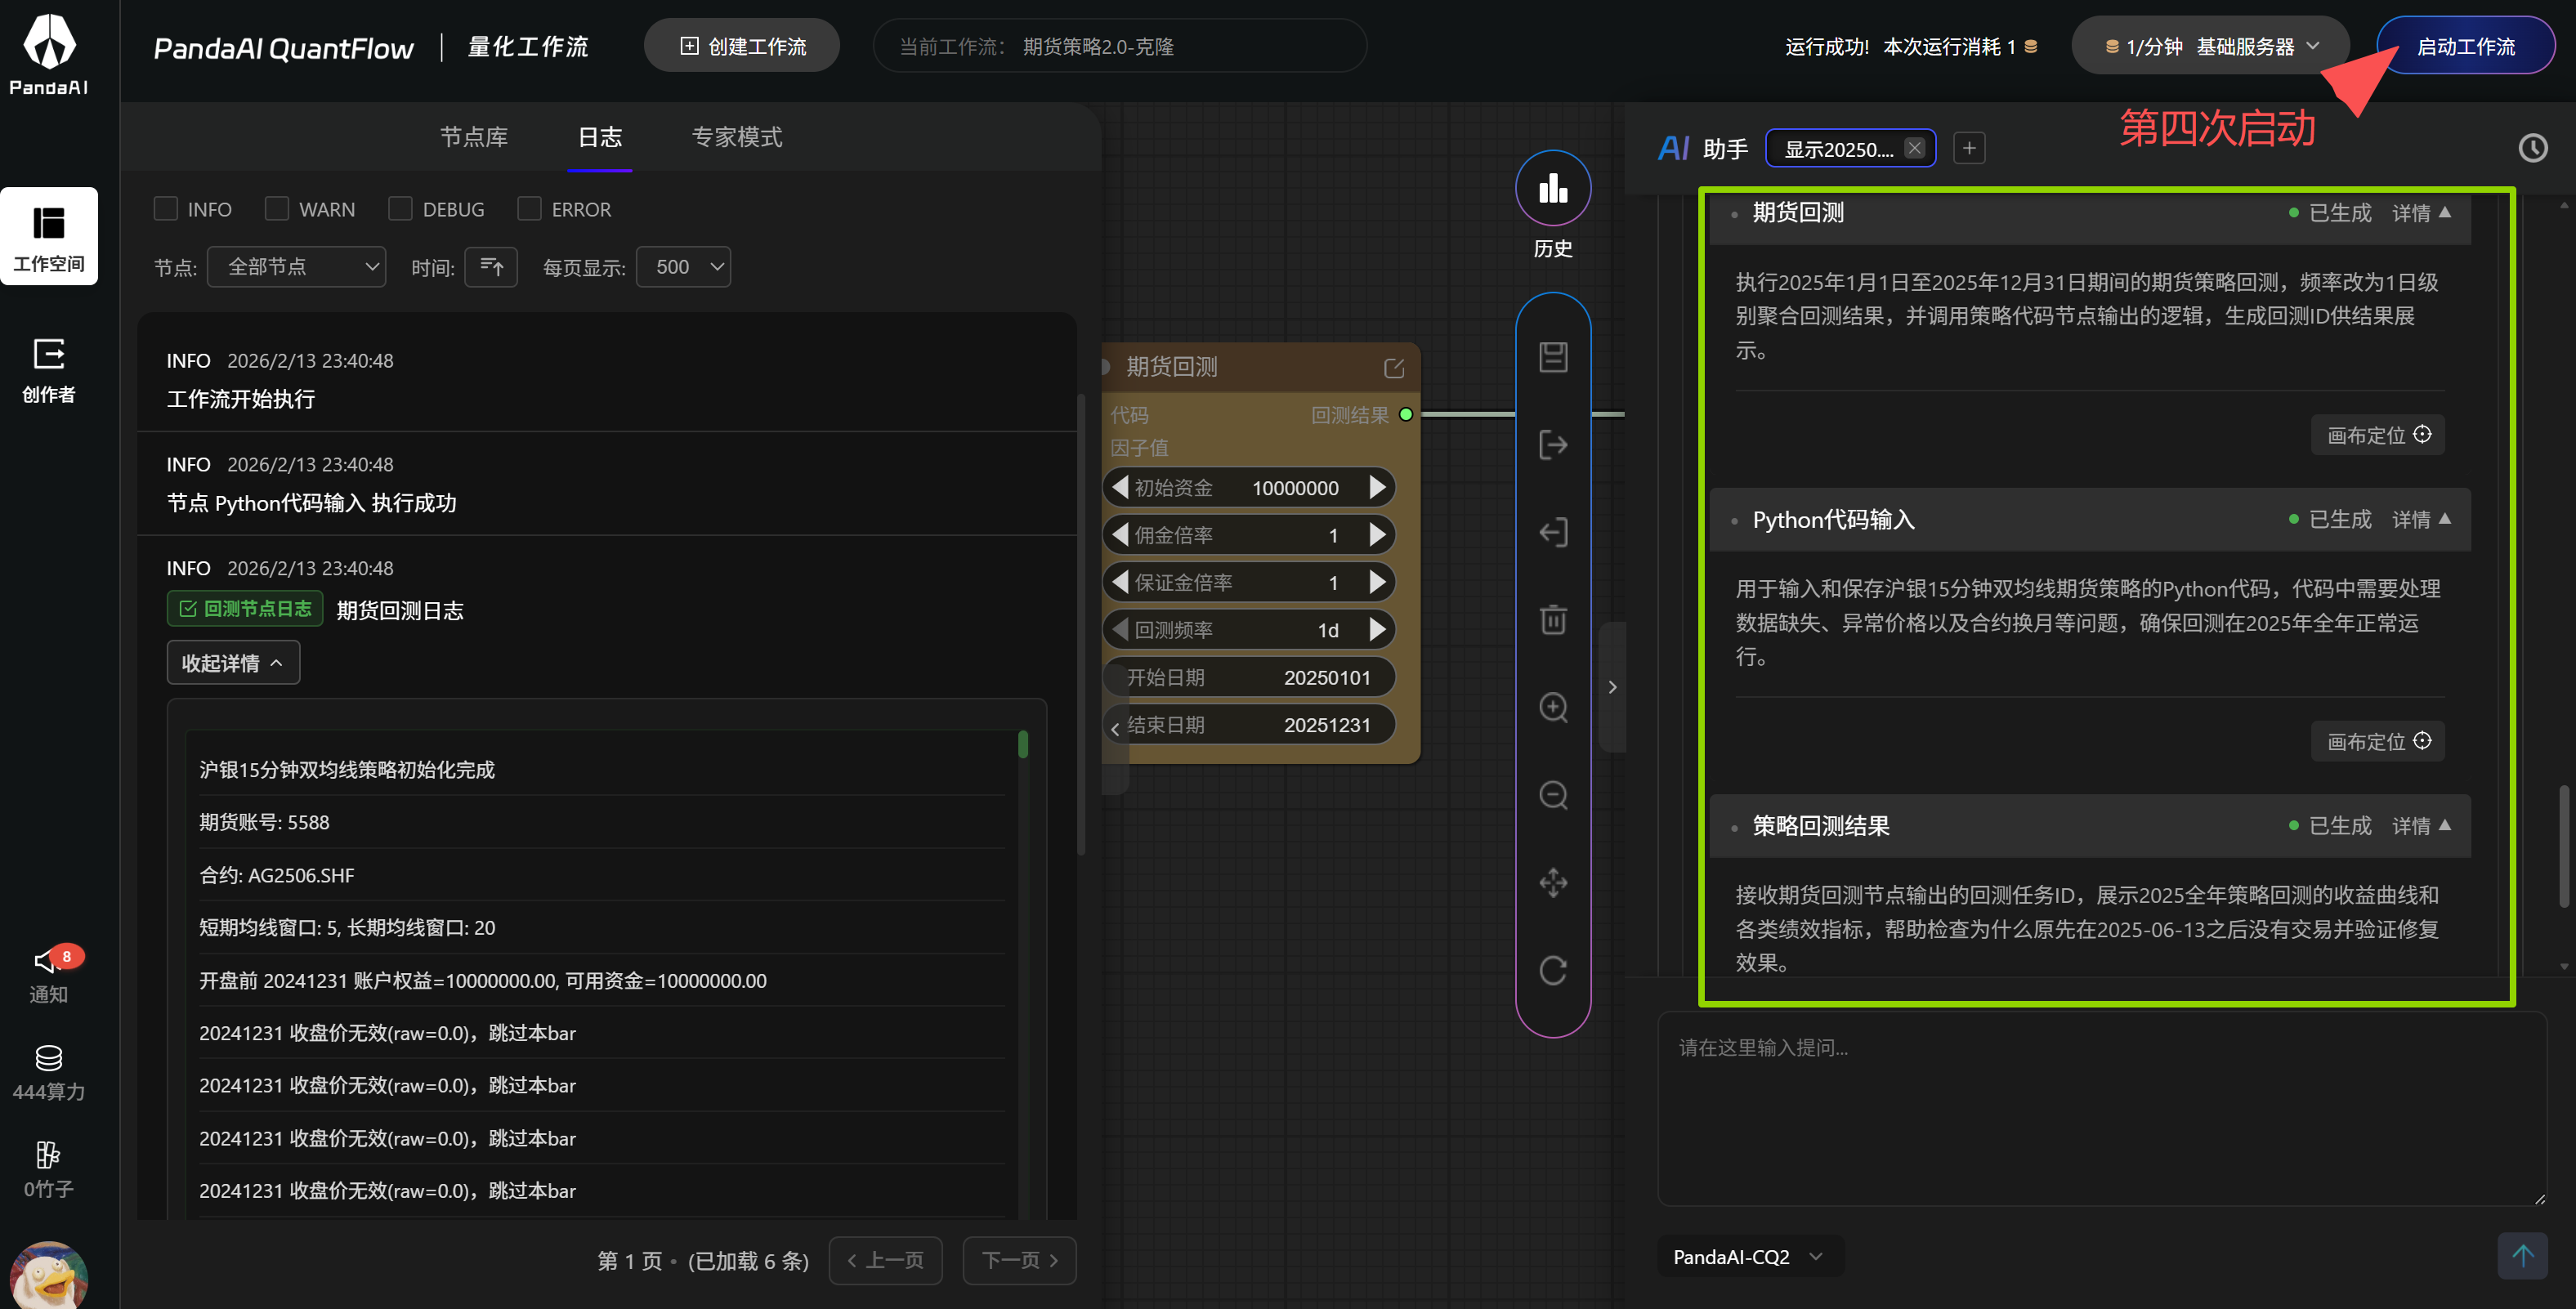
Task: Click the 回测结果 output port on the node
Action: pos(1406,415)
